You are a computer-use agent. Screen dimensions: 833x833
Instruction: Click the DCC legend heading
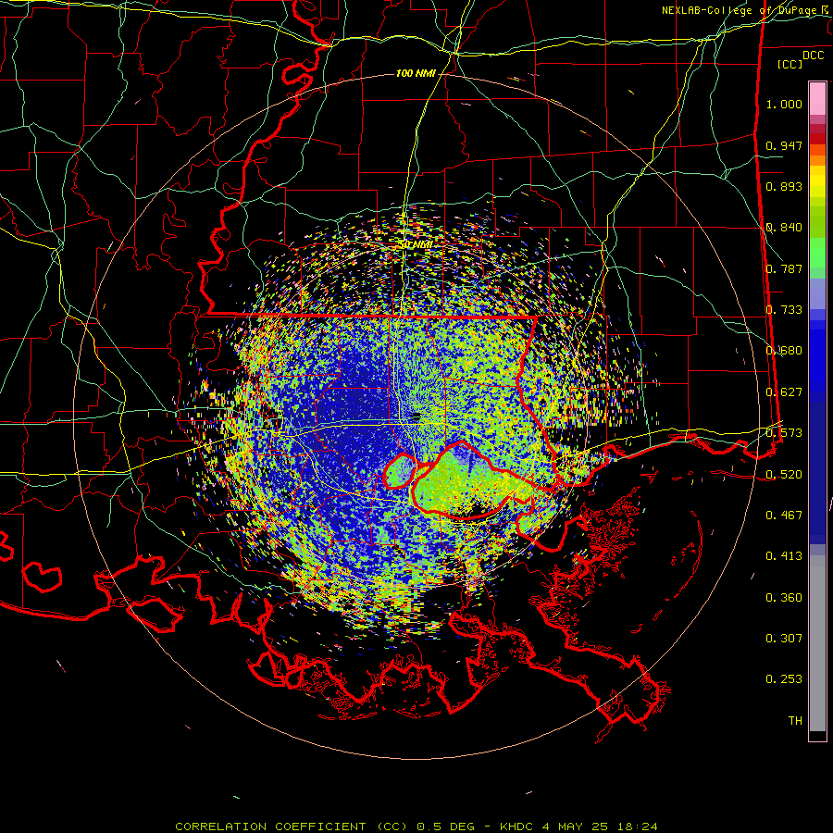[x=813, y=56]
